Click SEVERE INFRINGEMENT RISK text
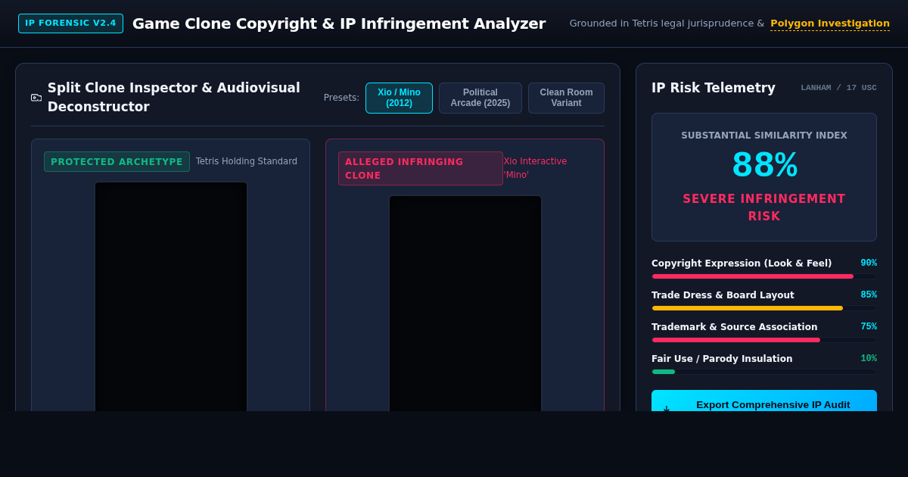Viewport: 908px width, 477px height. tap(764, 207)
